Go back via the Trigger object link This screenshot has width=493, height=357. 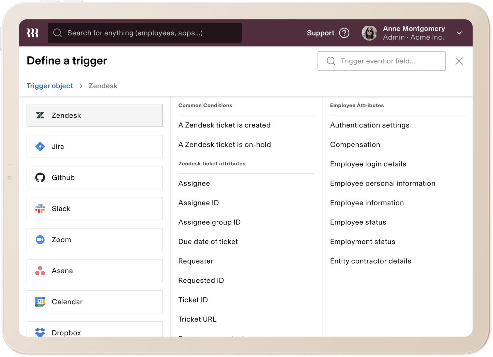50,86
